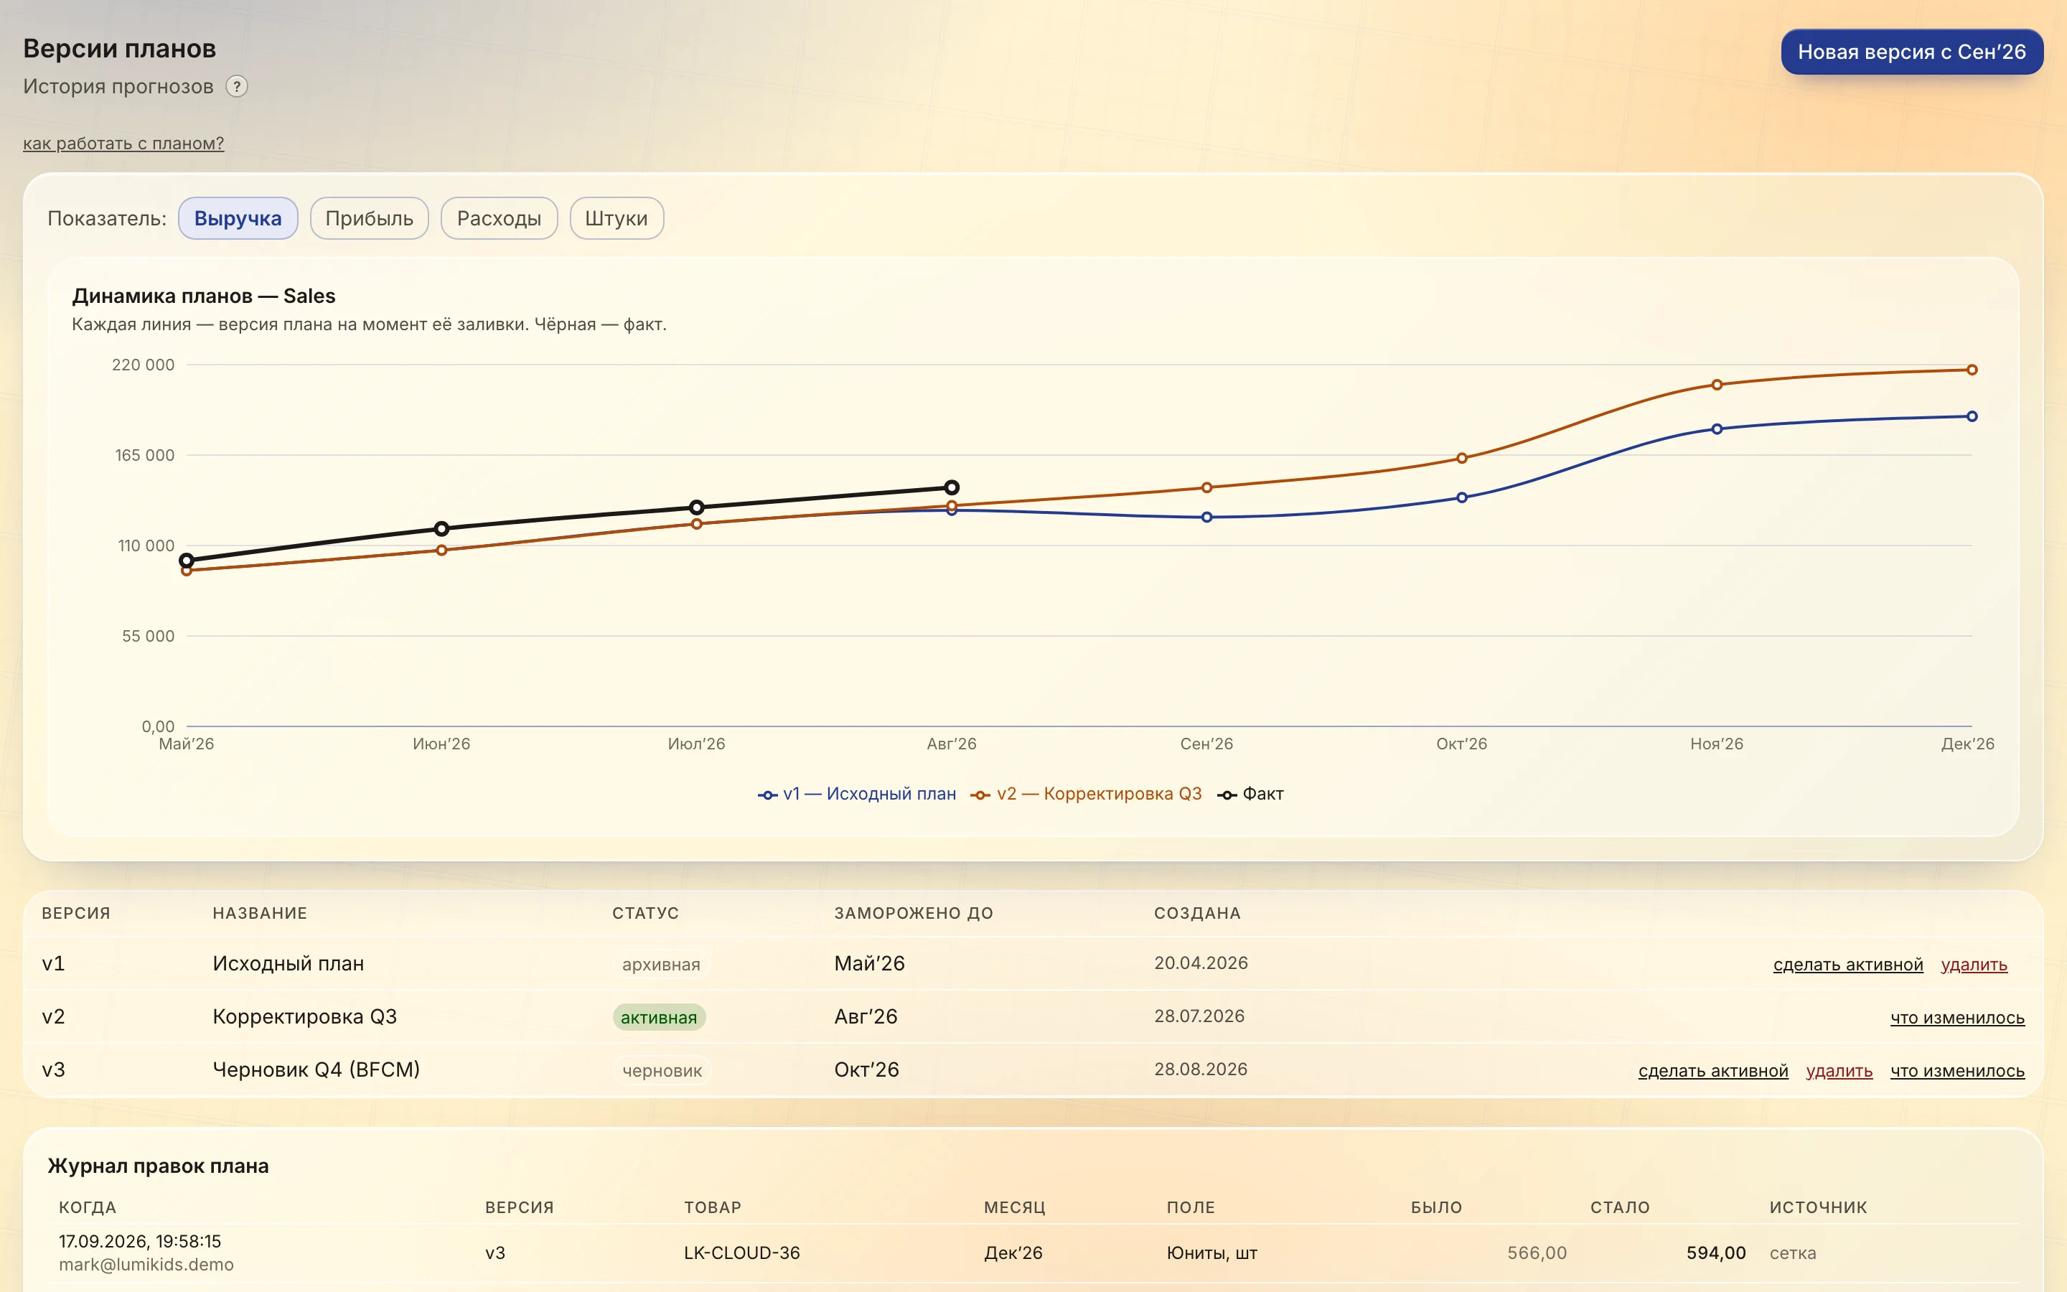Click the активная status badge
The height and width of the screenshot is (1292, 2067).
click(659, 1017)
